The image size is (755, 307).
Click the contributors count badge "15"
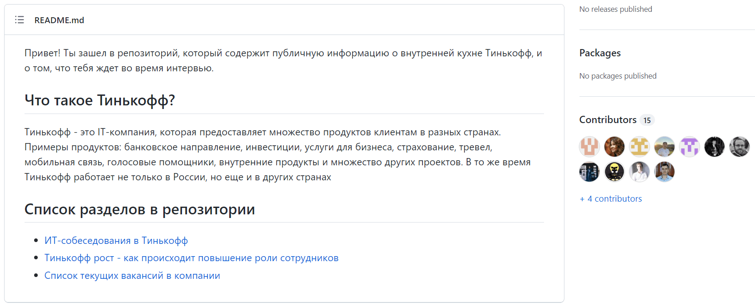647,120
